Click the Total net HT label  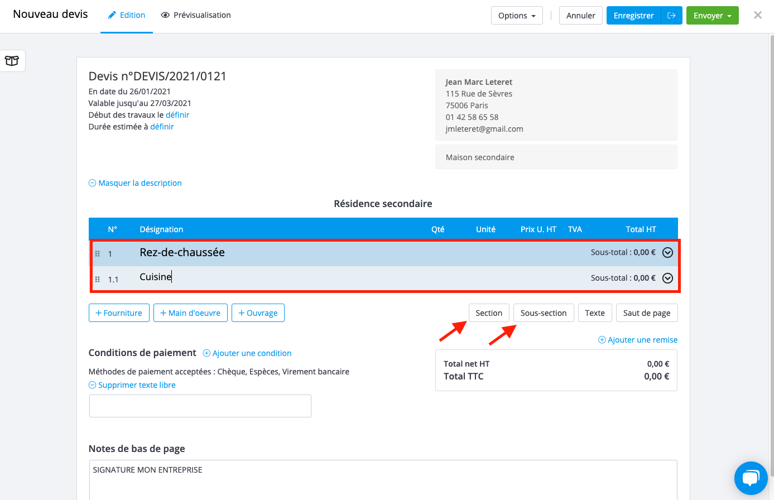[467, 364]
